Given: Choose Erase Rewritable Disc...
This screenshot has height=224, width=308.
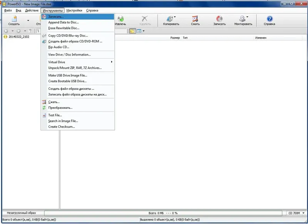Looking at the screenshot, I should coord(78,28).
